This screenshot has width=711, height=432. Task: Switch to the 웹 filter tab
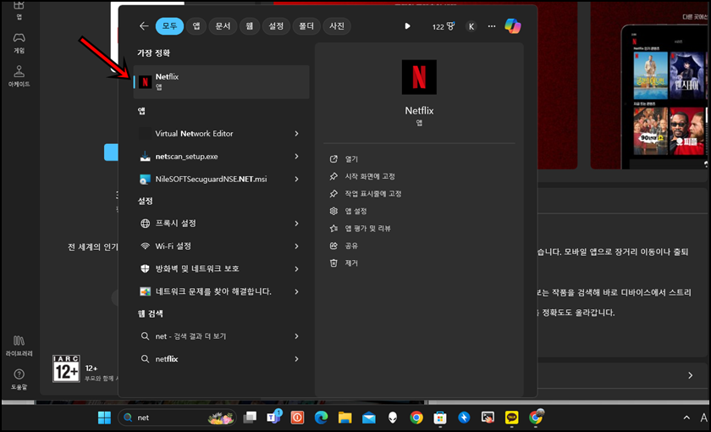click(250, 26)
